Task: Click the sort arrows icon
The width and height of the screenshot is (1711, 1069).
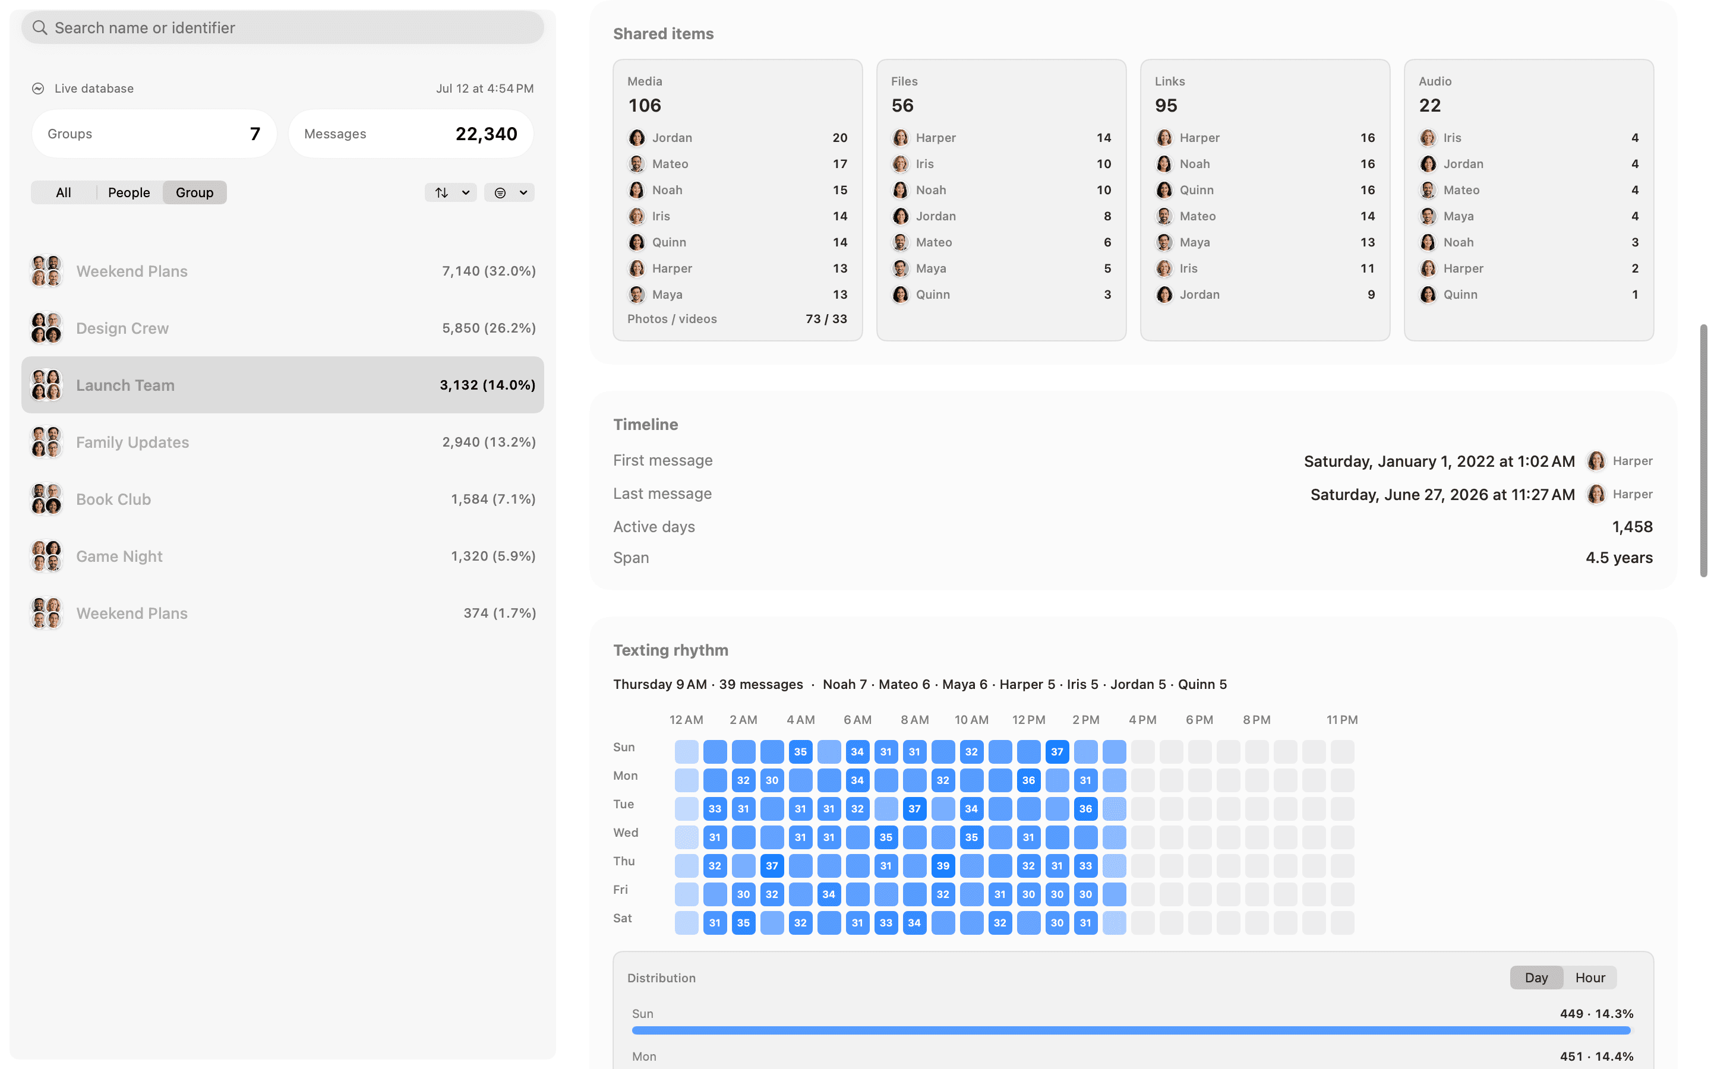Action: point(442,192)
